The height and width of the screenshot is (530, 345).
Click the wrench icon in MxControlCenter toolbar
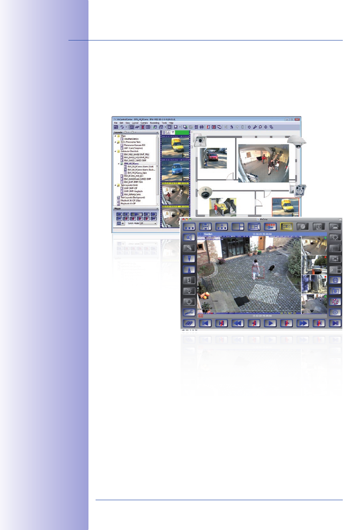[255, 127]
